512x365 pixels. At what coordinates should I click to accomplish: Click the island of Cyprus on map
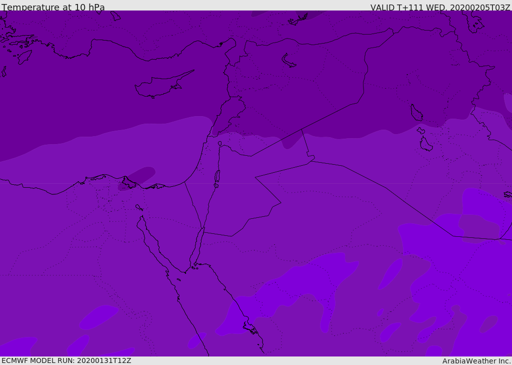tap(163, 85)
